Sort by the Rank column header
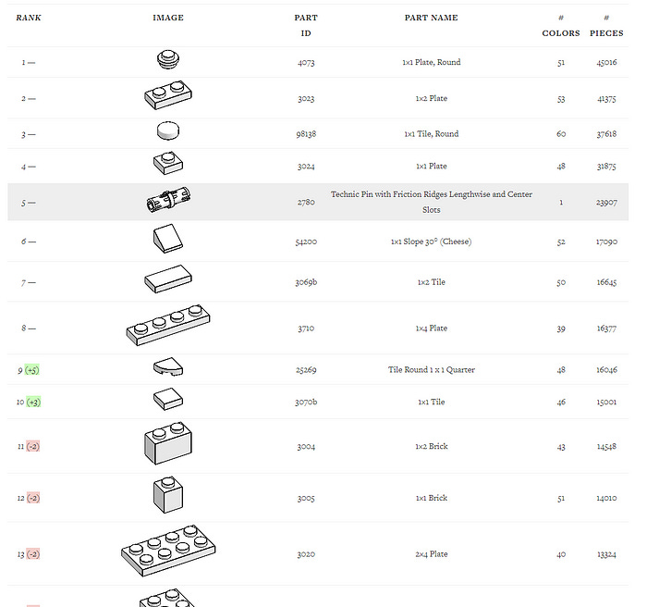This screenshot has height=607, width=647. pyautogui.click(x=29, y=18)
